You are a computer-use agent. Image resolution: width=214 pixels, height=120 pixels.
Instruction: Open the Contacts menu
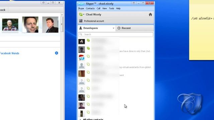point(90,8)
